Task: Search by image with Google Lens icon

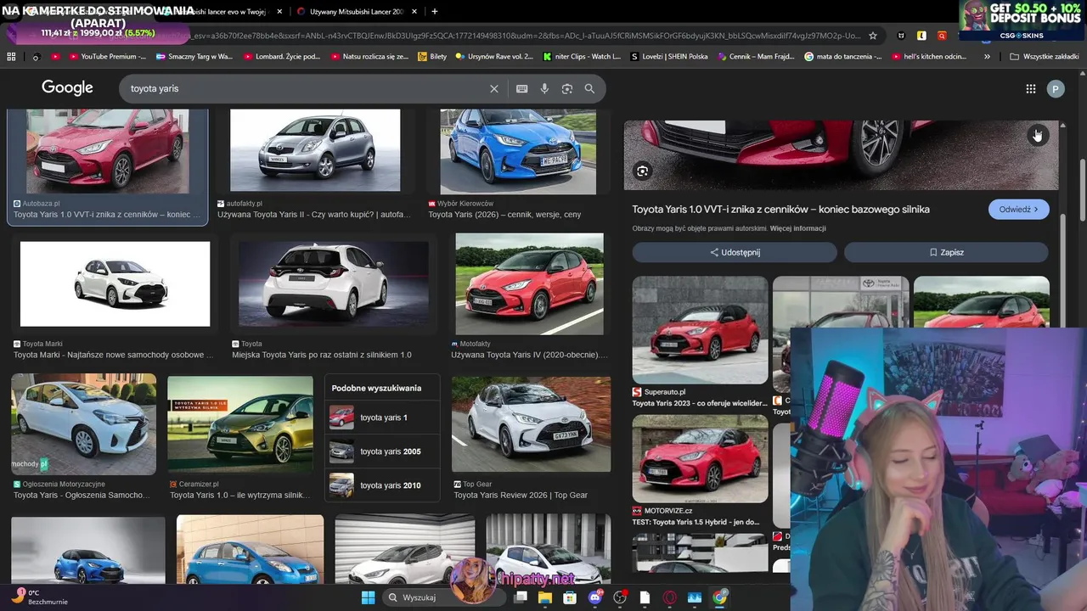Action: pyautogui.click(x=567, y=88)
